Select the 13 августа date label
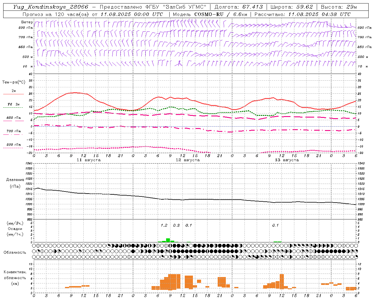Image resolution: width=373 pixels, height=298 pixels. coord(287,160)
